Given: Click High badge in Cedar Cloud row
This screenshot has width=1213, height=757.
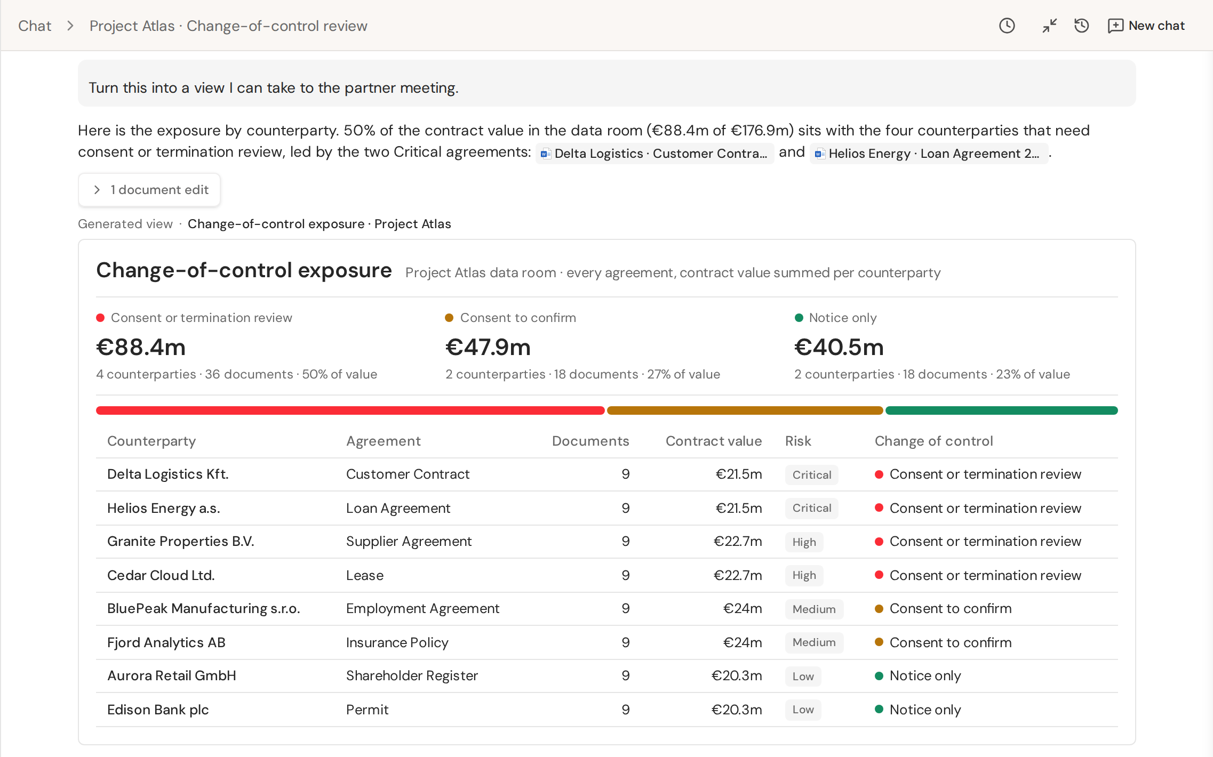Looking at the screenshot, I should pyautogui.click(x=804, y=575).
